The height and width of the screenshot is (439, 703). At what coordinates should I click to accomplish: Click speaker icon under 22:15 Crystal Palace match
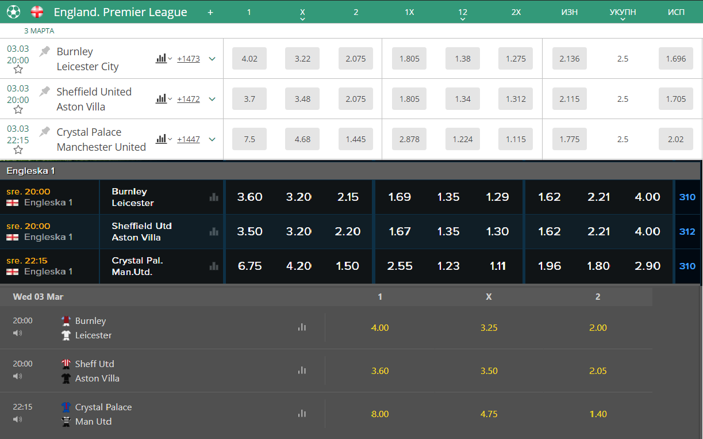pyautogui.click(x=17, y=419)
